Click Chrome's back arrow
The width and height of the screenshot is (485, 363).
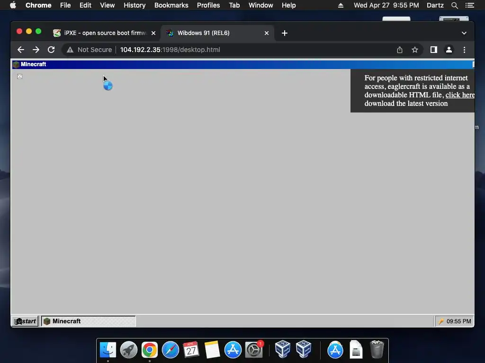pyautogui.click(x=21, y=50)
